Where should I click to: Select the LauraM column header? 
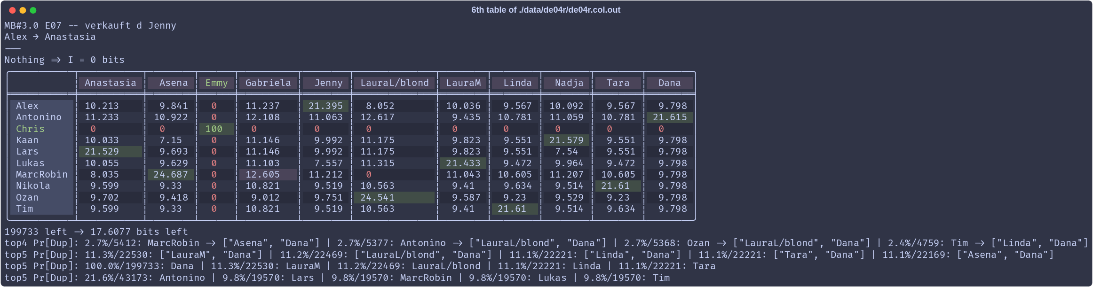coord(463,83)
